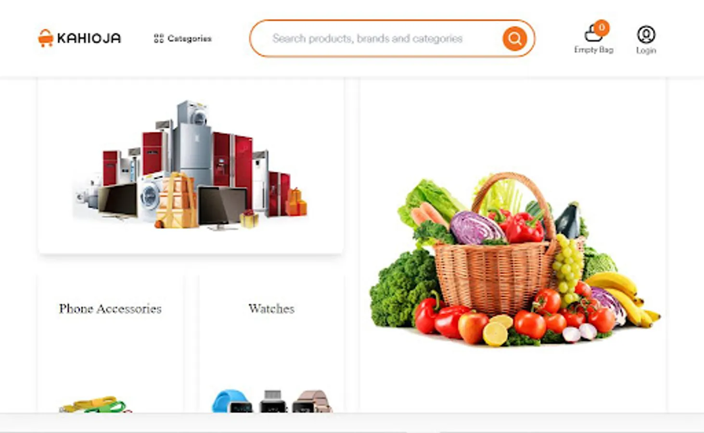Click the horizontal bar at page bottom
Screen dimensions: 704x433
pyautogui.click(x=352, y=422)
